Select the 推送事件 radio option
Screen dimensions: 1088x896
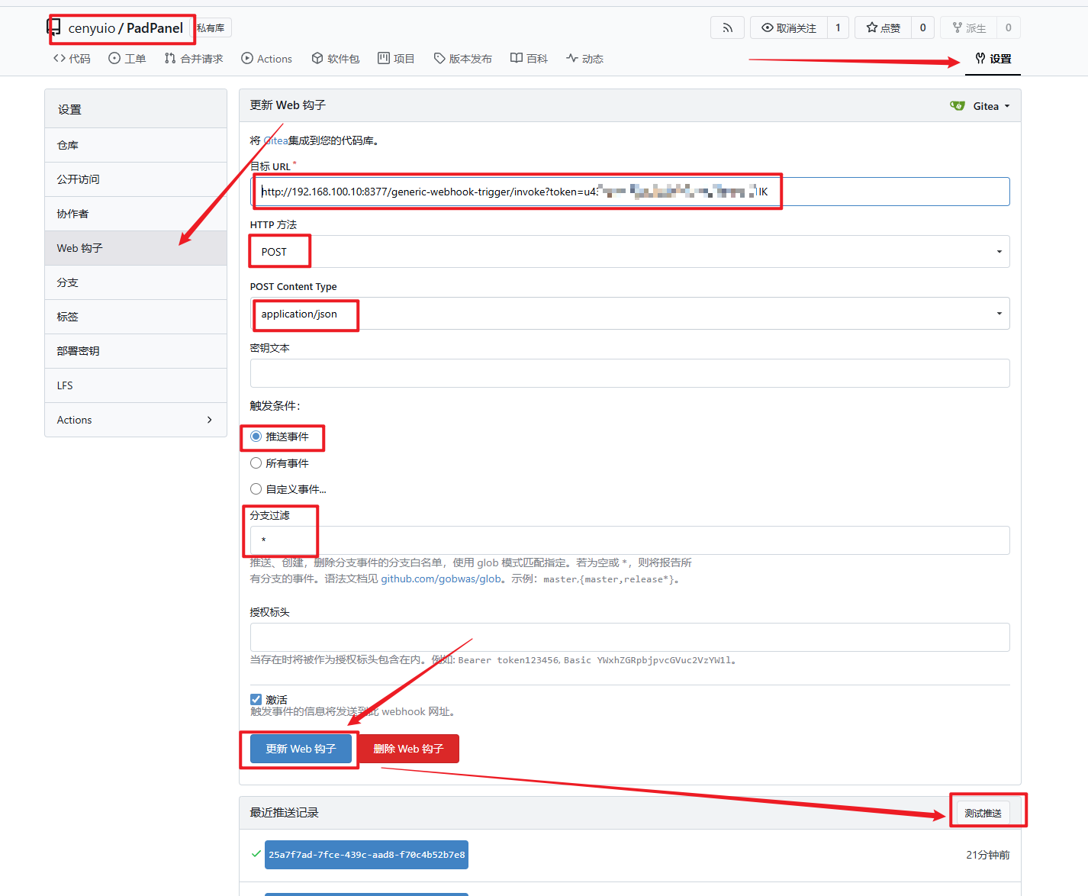[x=256, y=437]
